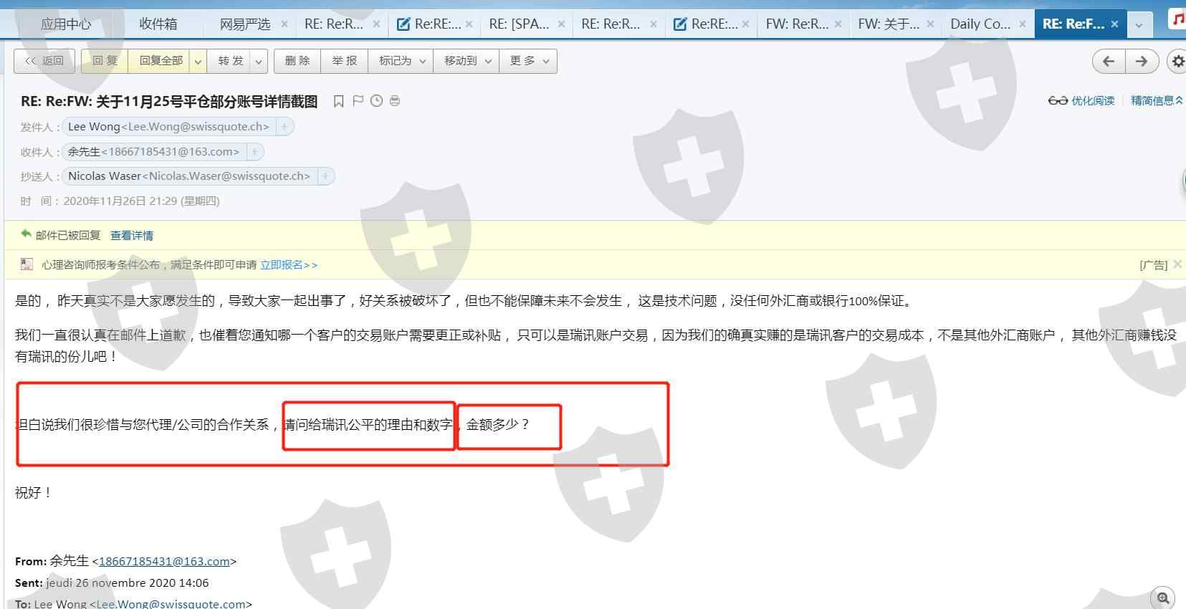Screen dimensions: 1186x609
Task: Close the 网易严选 tab
Action: point(284,24)
